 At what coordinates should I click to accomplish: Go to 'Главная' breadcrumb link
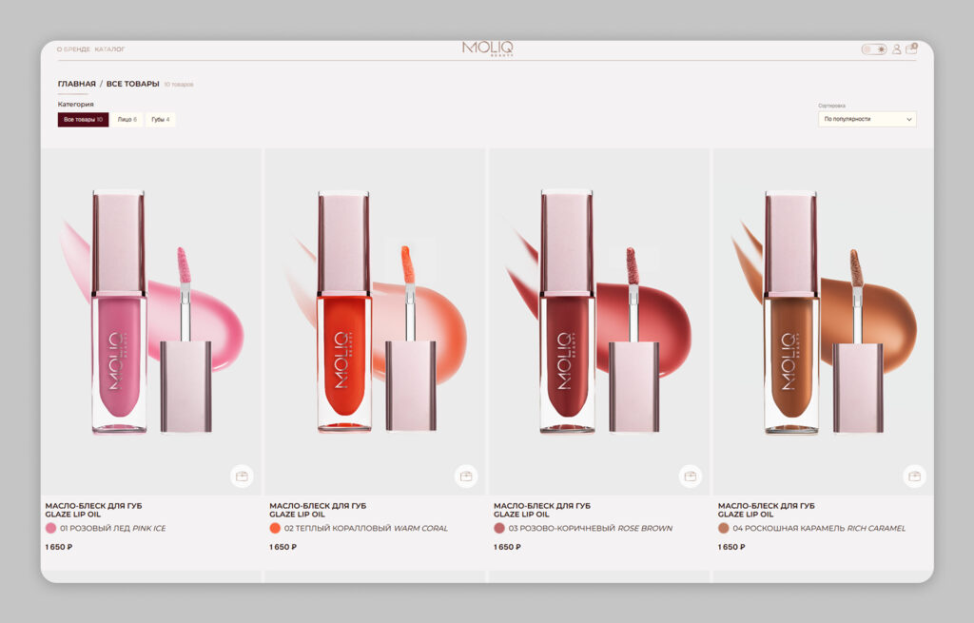pyautogui.click(x=77, y=84)
